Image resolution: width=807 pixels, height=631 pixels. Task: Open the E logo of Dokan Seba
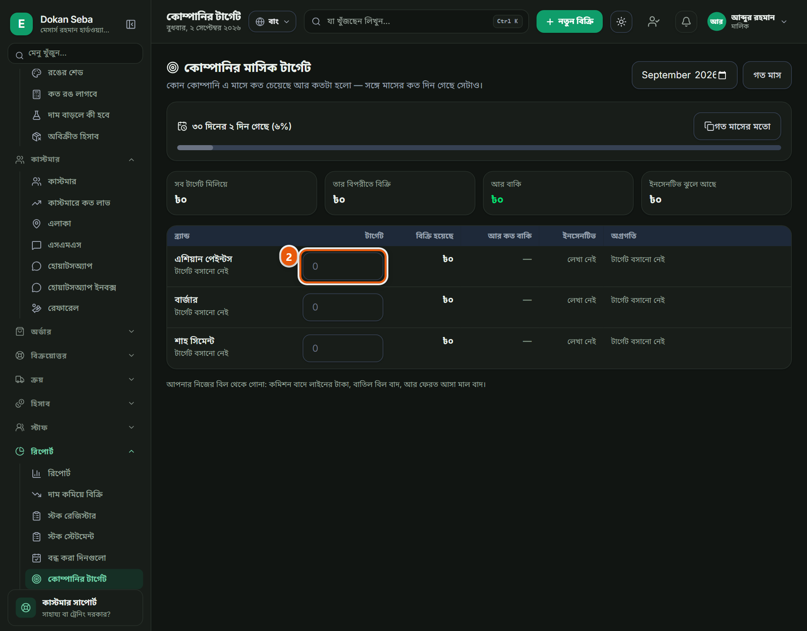click(21, 24)
